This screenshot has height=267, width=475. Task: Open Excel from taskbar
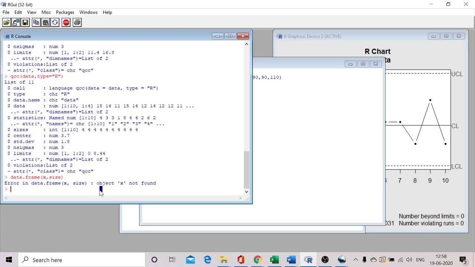pyautogui.click(x=274, y=260)
